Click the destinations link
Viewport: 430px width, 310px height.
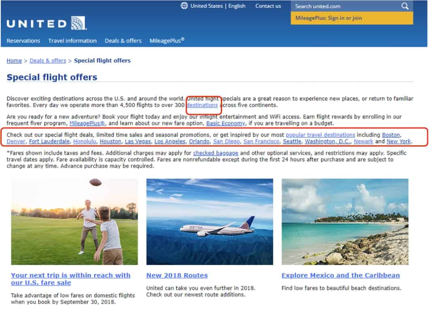point(202,105)
